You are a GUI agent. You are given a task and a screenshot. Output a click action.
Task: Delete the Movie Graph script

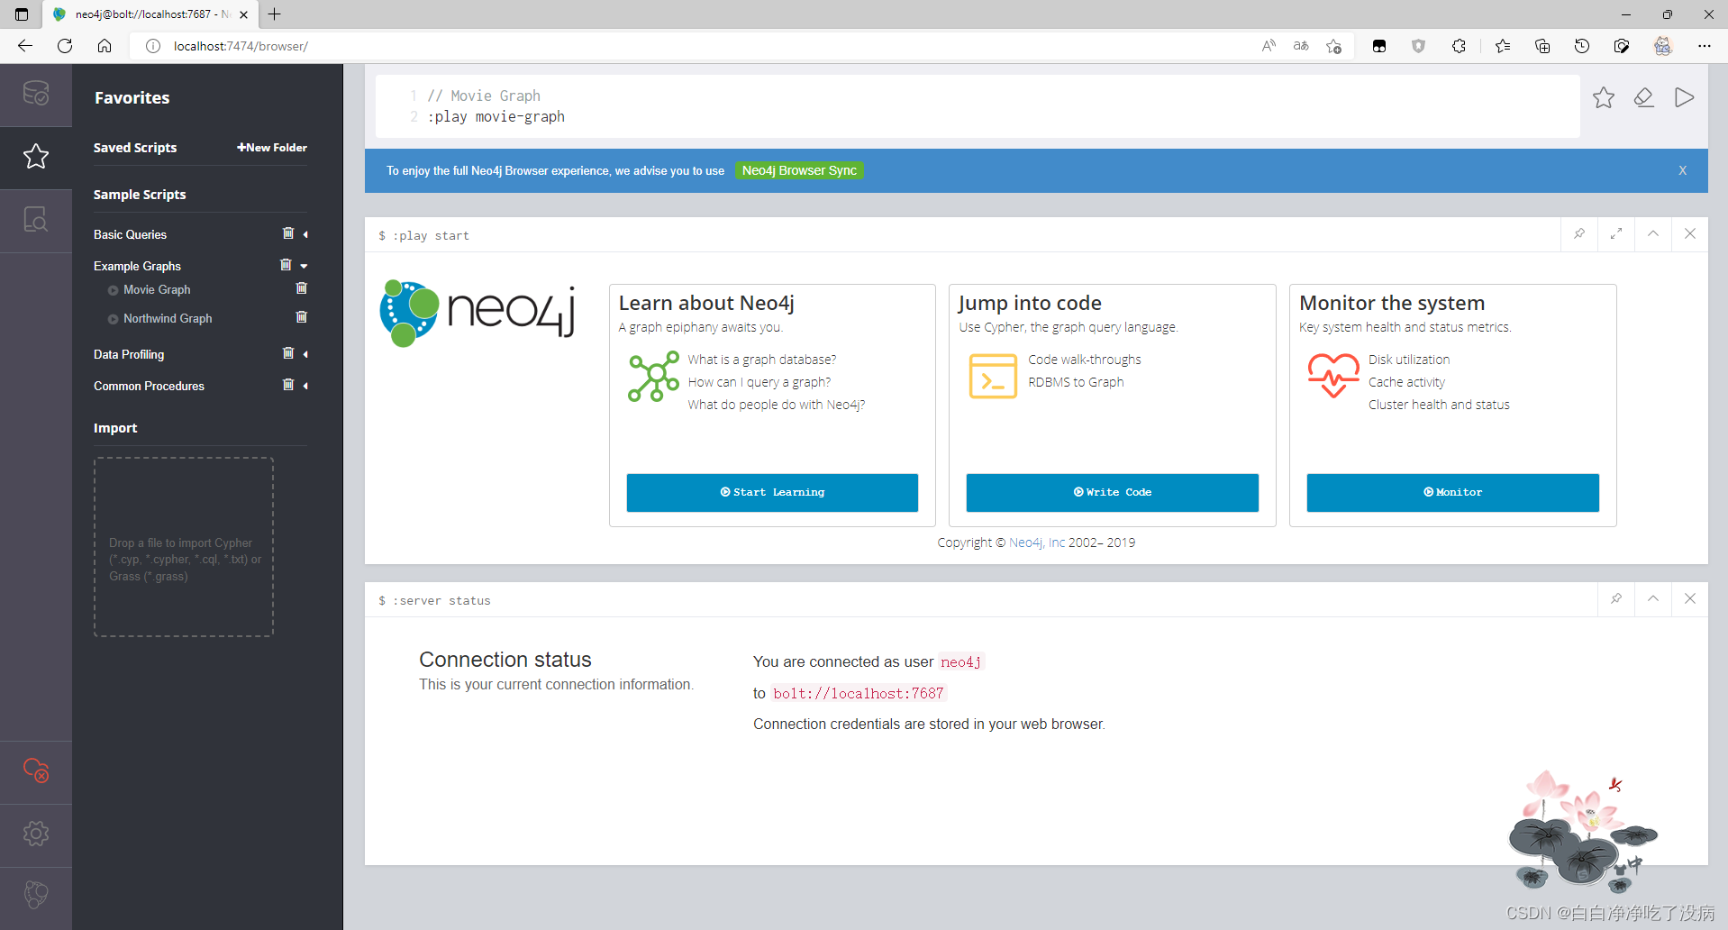click(x=302, y=288)
